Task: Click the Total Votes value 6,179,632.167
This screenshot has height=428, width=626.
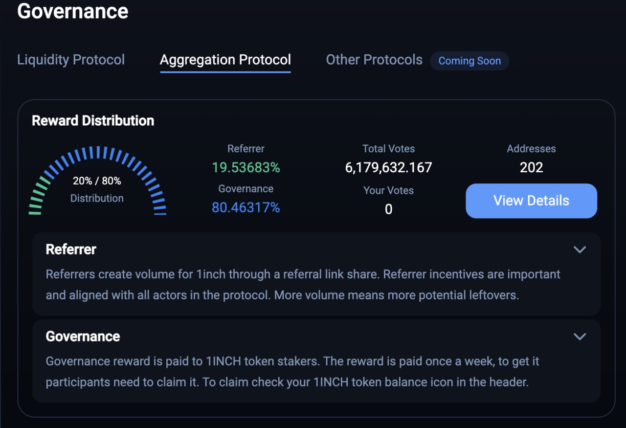Action: [x=389, y=168]
